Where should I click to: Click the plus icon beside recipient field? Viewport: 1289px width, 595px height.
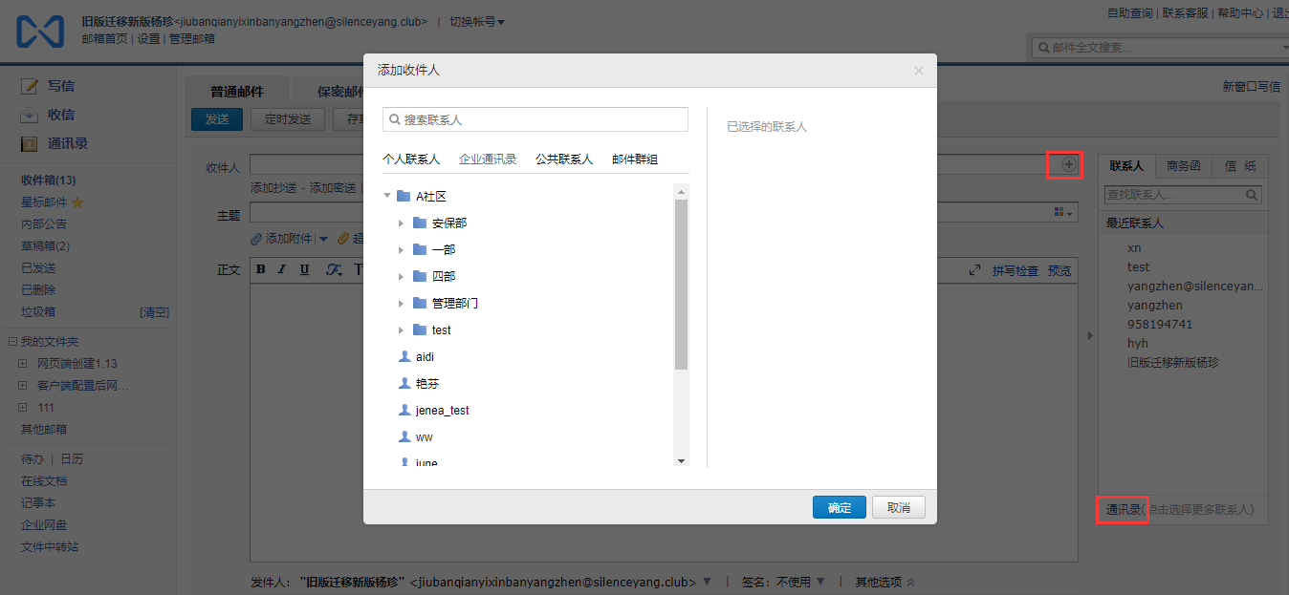click(1069, 165)
